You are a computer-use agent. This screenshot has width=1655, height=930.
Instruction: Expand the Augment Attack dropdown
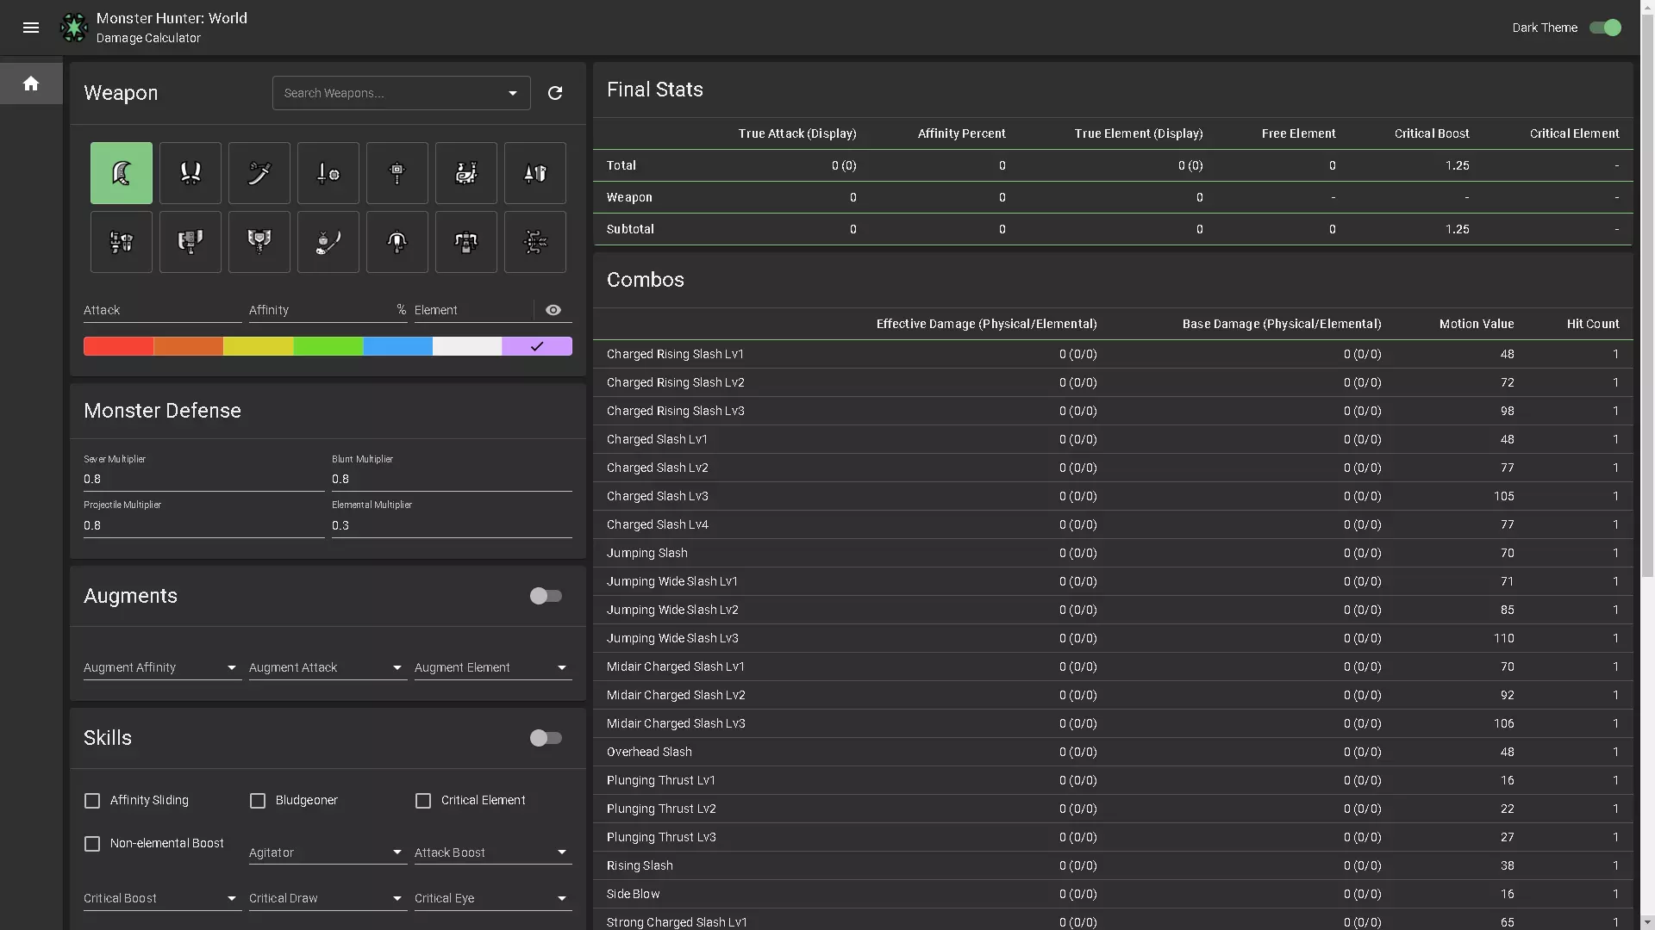point(326,667)
